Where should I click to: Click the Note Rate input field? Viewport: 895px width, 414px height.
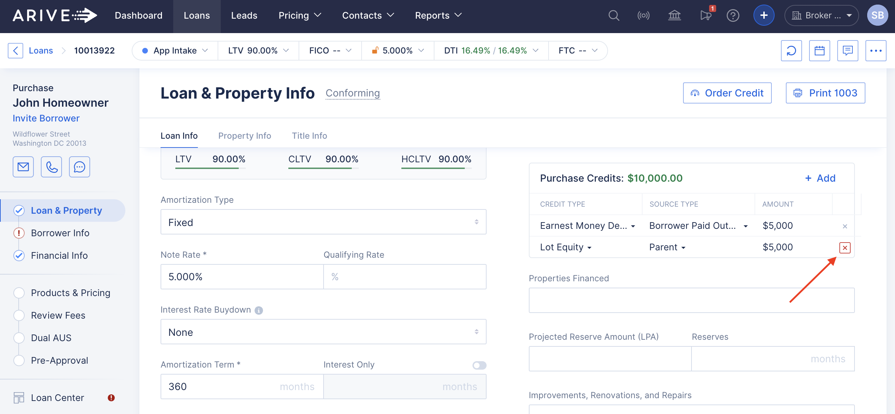[x=242, y=277]
